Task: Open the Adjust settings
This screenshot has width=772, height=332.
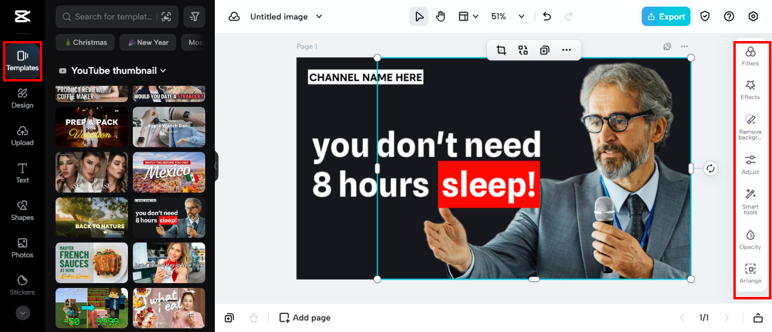Action: (750, 164)
